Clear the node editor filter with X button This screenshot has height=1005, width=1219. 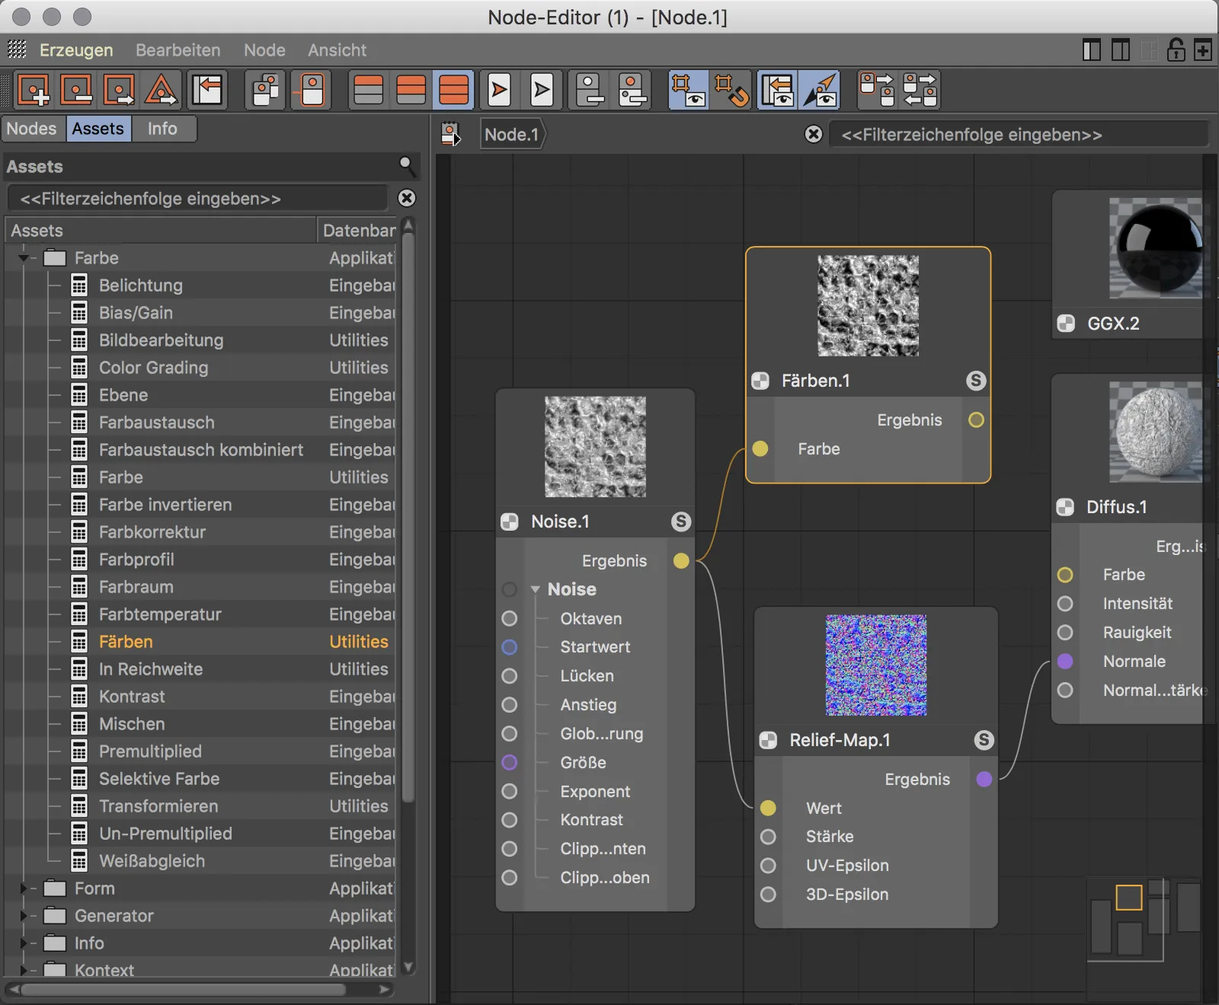(814, 135)
